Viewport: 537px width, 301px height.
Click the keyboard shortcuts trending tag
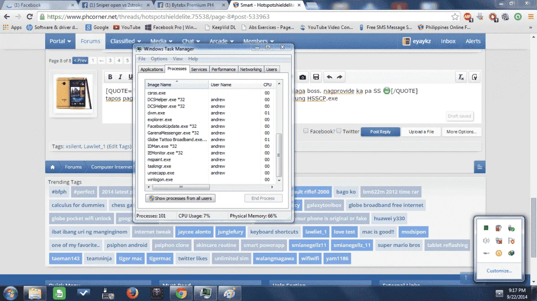(x=274, y=232)
